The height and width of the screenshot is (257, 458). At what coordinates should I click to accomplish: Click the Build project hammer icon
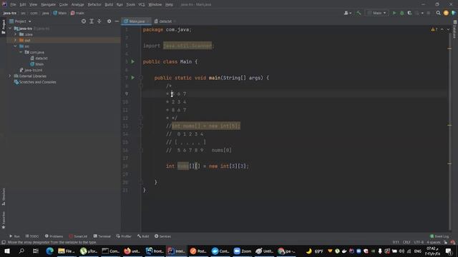pyautogui.click(x=359, y=13)
